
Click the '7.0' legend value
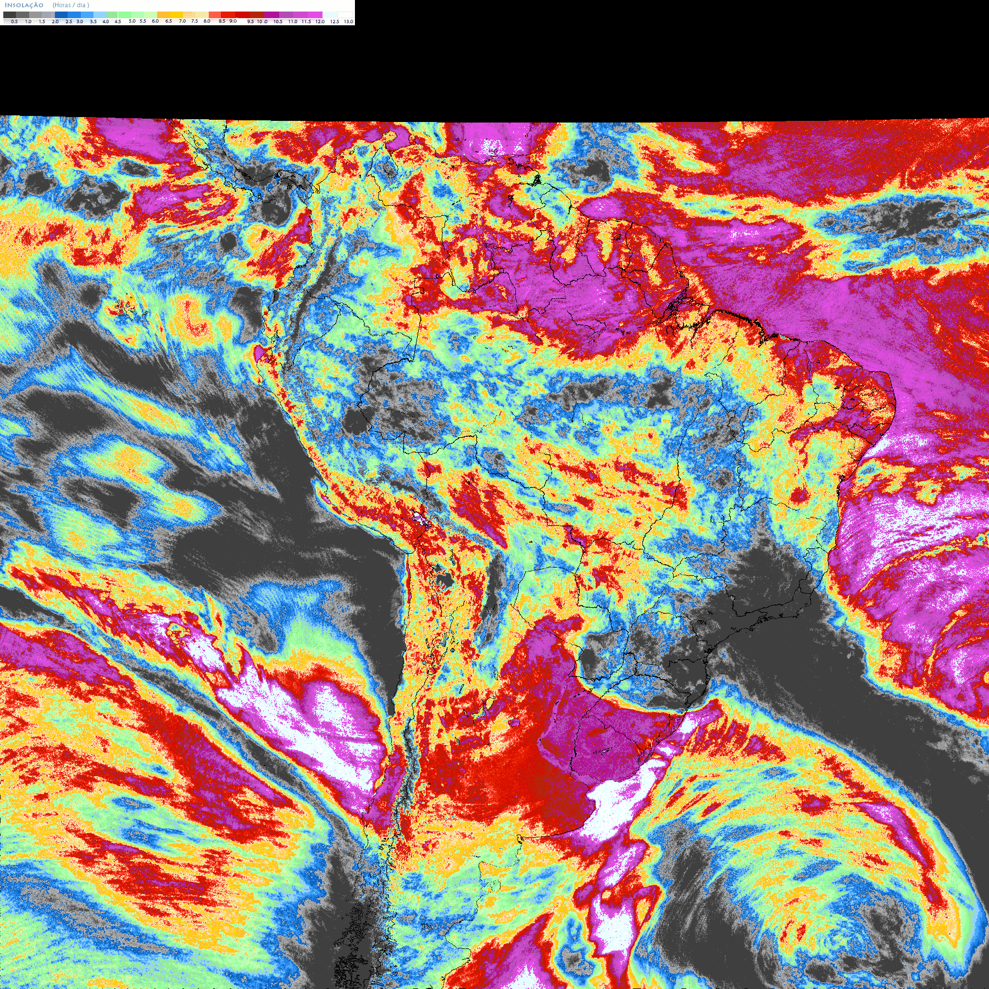click(x=182, y=21)
